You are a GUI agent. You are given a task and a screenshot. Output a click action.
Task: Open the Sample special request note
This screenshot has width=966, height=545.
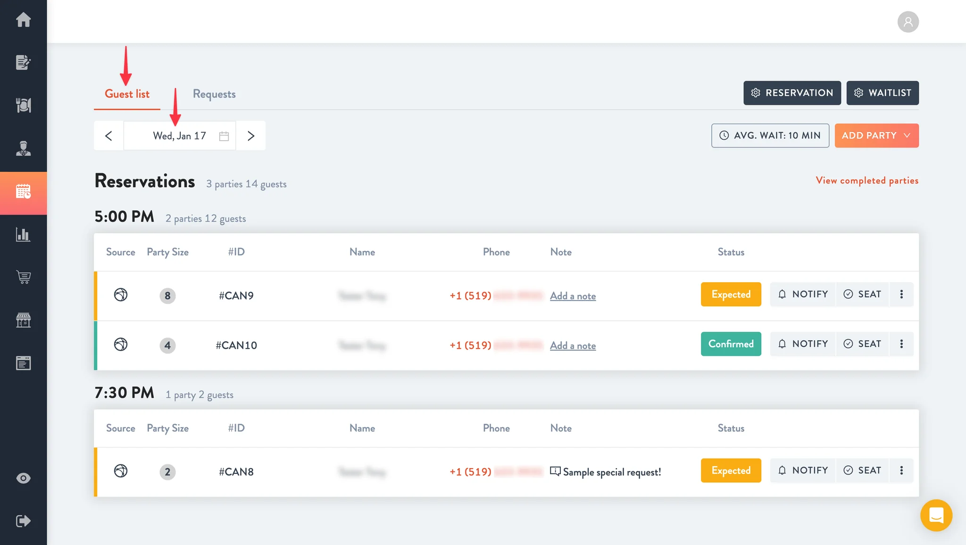pyautogui.click(x=606, y=472)
